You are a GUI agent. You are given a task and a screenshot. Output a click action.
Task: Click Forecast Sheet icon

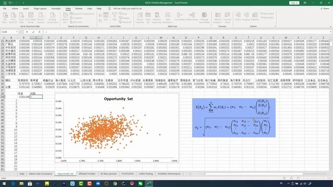(x=227, y=18)
